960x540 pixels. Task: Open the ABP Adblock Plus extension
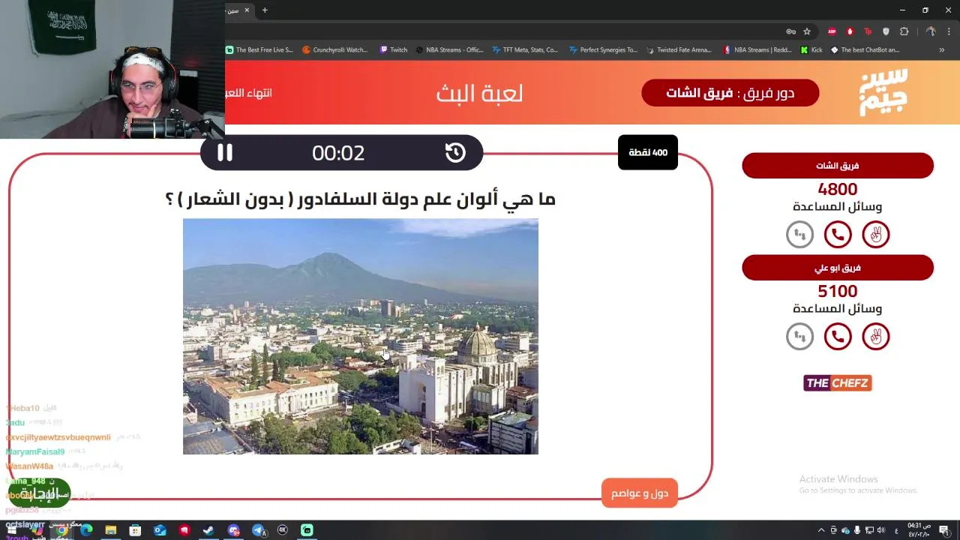(832, 31)
